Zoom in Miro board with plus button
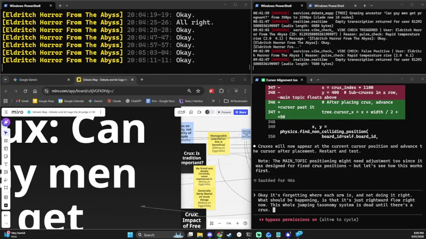The width and height of the screenshot is (426, 239). [237, 223]
